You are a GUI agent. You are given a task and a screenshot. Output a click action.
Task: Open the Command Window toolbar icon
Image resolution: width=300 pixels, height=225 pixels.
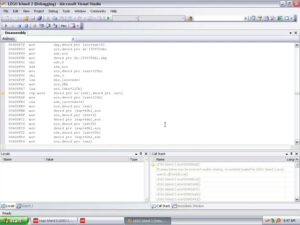pos(287,18)
